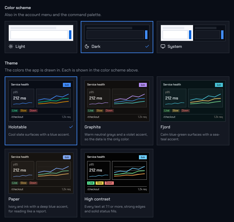Click the moon icon beside Dark

[87, 46]
